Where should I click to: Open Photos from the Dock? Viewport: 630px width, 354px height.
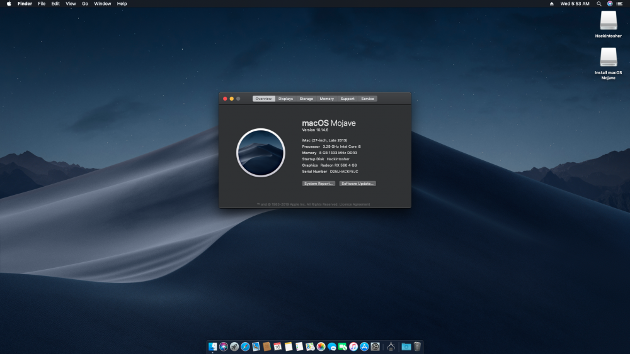click(x=321, y=346)
